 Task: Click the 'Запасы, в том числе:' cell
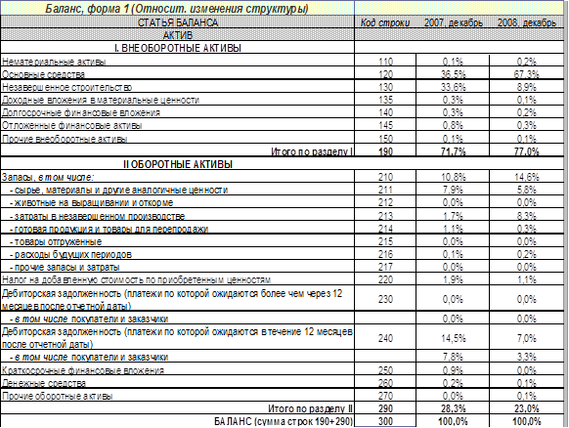(178, 177)
